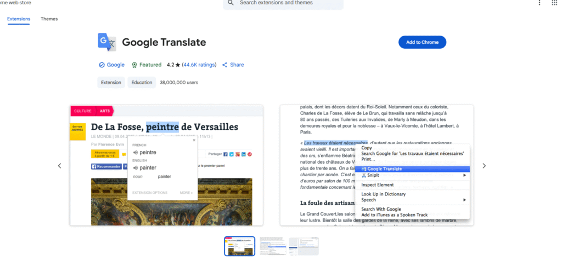562x266 pixels.
Task: Show the previous screenshot with left arrow
Action: [59, 166]
